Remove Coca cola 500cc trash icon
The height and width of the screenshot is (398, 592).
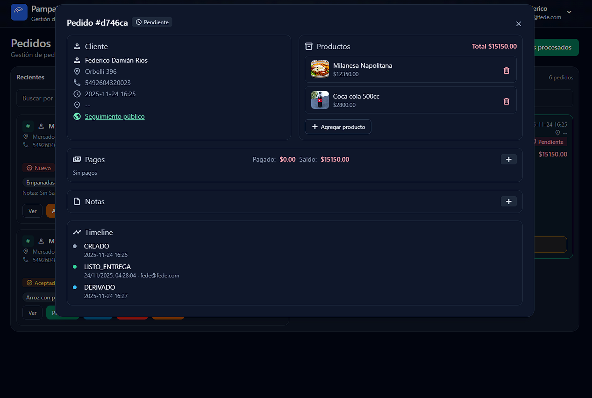[x=506, y=101]
